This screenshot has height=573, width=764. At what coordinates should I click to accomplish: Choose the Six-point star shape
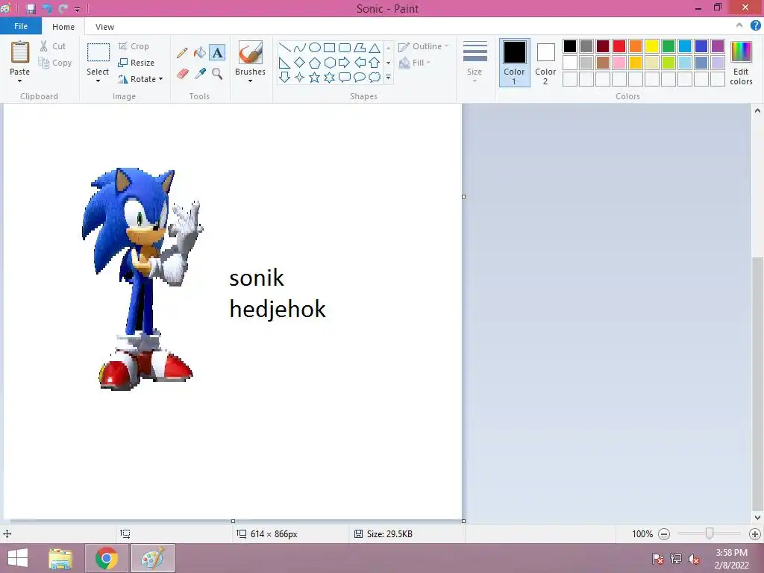[x=329, y=77]
